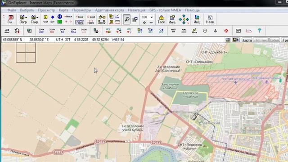This screenshot has width=288, height=162.
Task: Click the Карта tab button
Action: [247, 40]
